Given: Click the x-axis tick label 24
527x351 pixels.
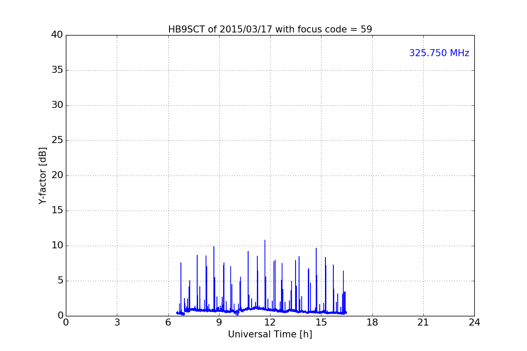Looking at the screenshot, I should pyautogui.click(x=474, y=322).
